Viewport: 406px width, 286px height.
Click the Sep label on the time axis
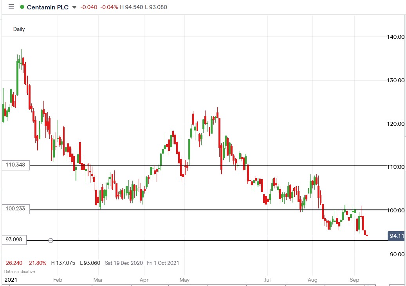(x=355, y=280)
